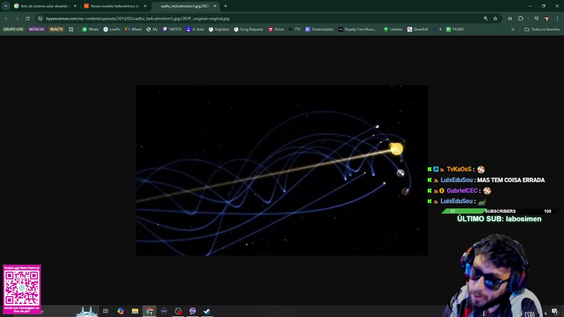
Task: Open Steam from the taskbar
Action: point(207,311)
